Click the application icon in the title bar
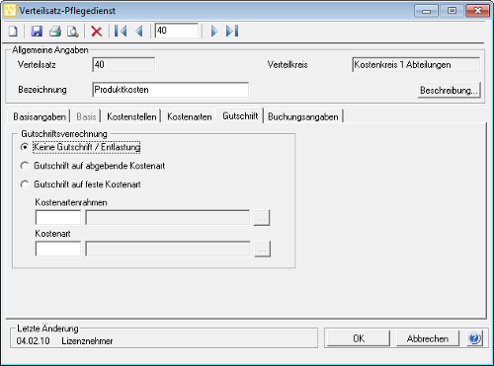The height and width of the screenshot is (366, 494). tap(10, 11)
